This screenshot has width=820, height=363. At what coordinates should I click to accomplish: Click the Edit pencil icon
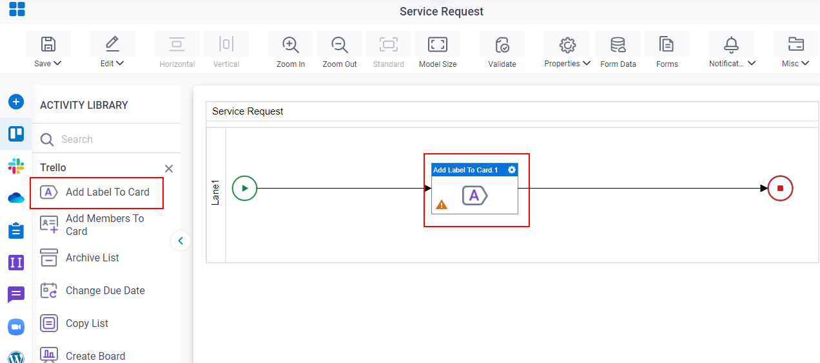pos(112,44)
